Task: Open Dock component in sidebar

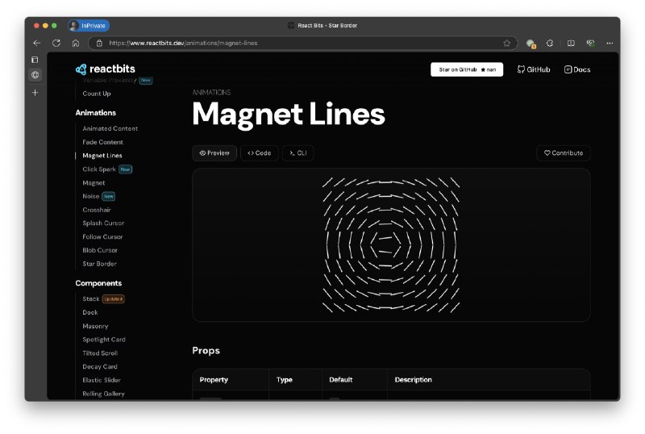Action: coord(90,312)
